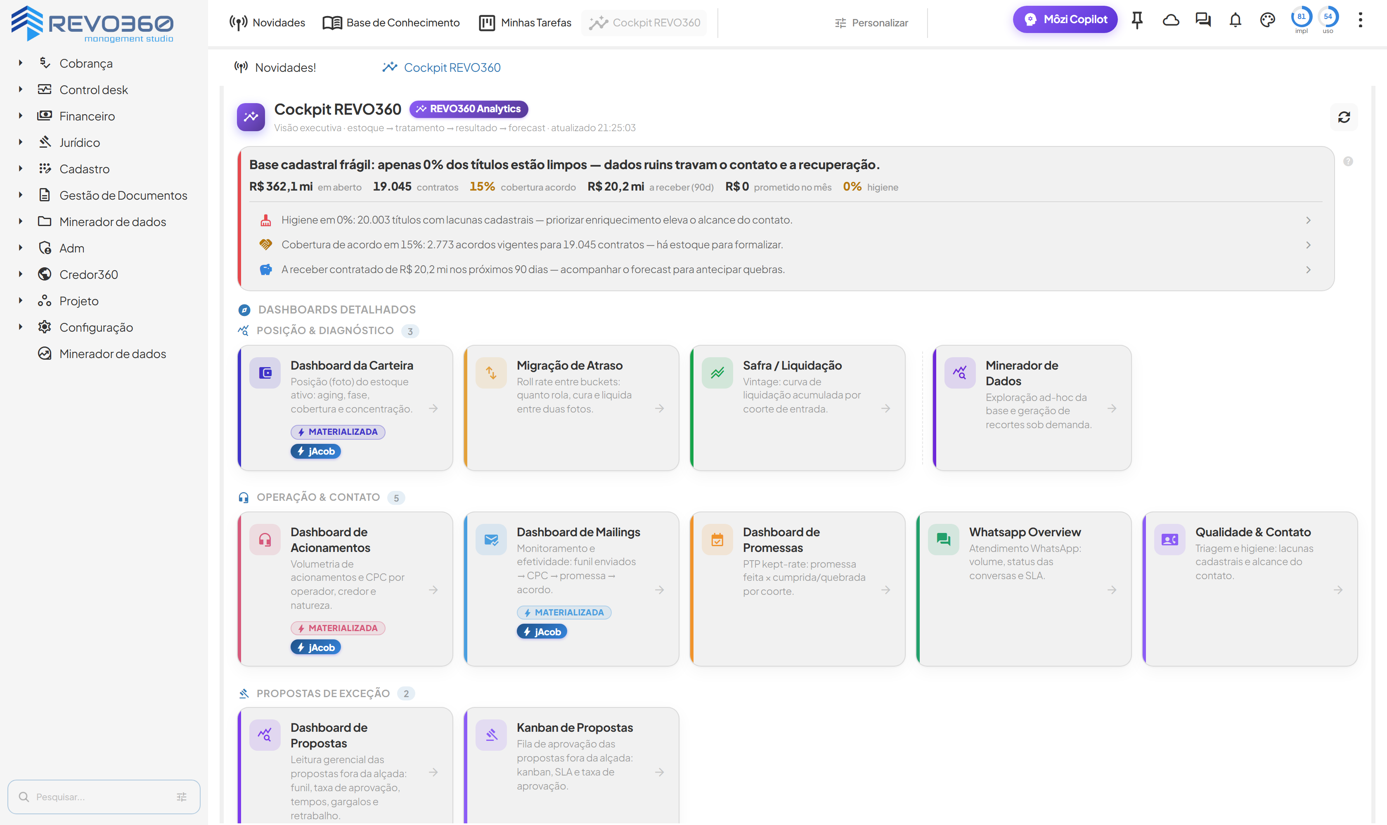Expand the Control desk tree item
The image size is (1387, 825).
(21, 89)
